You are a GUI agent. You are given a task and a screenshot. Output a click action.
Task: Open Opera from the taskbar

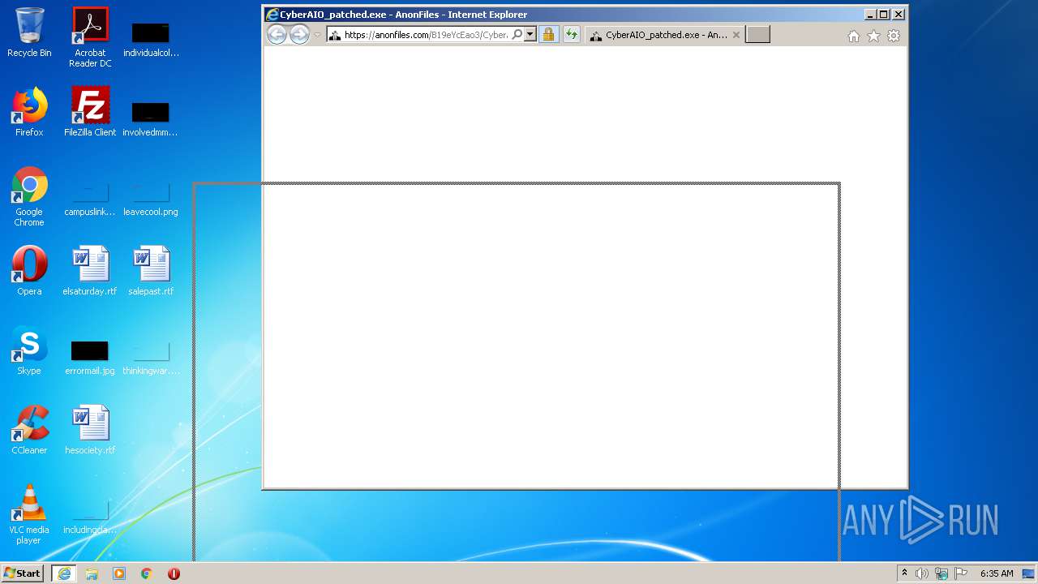pyautogui.click(x=174, y=573)
